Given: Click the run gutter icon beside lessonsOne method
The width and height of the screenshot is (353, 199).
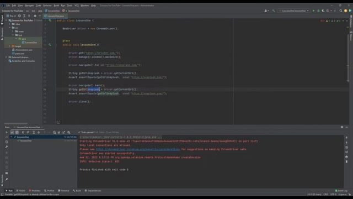Looking at the screenshot, I should (x=50, y=45).
